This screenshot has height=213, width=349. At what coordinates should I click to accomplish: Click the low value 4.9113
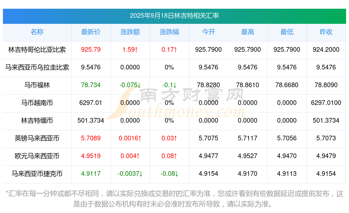[287, 174]
